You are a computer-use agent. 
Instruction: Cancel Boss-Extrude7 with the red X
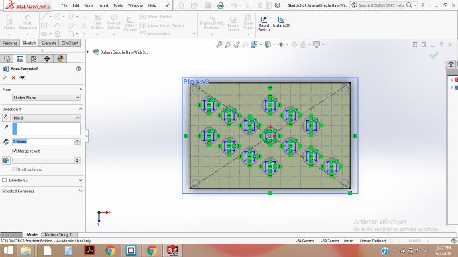click(x=13, y=78)
